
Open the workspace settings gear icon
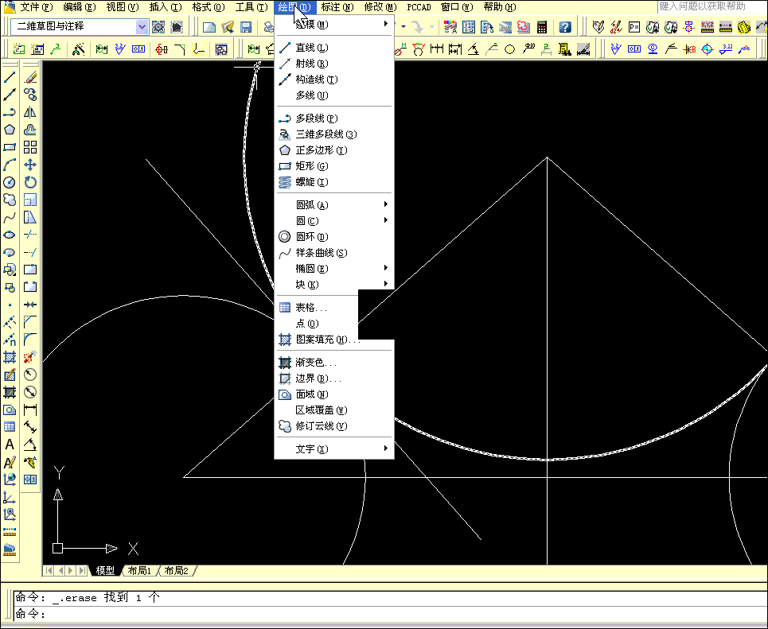pyautogui.click(x=158, y=26)
